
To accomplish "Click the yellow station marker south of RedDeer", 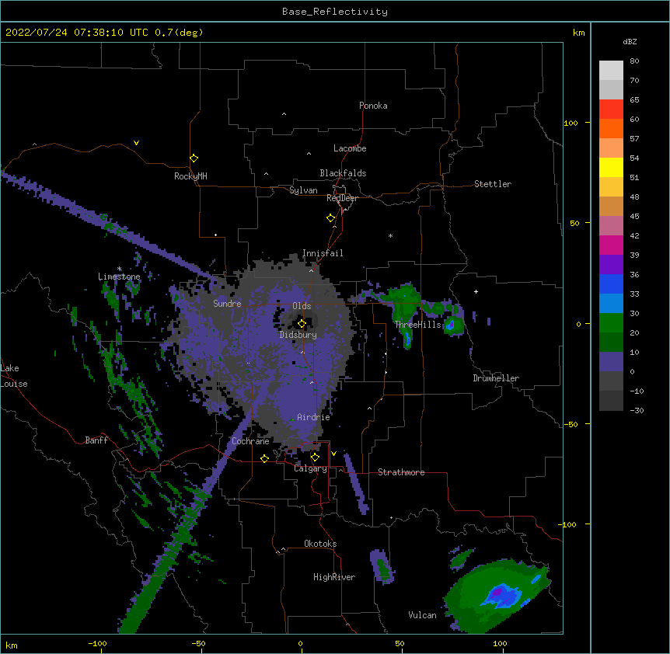I will pyautogui.click(x=331, y=218).
